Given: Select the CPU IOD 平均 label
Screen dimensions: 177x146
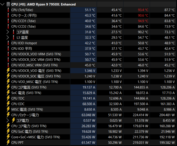Looking at the screenshot, I should coord(22,49).
